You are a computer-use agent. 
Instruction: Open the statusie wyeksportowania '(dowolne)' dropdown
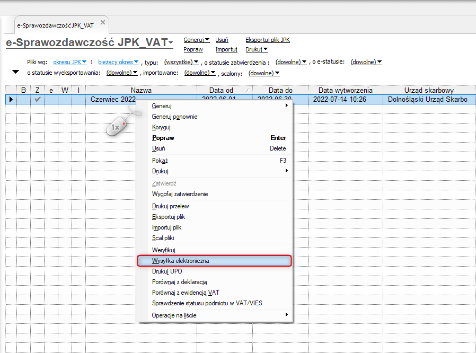tap(122, 73)
